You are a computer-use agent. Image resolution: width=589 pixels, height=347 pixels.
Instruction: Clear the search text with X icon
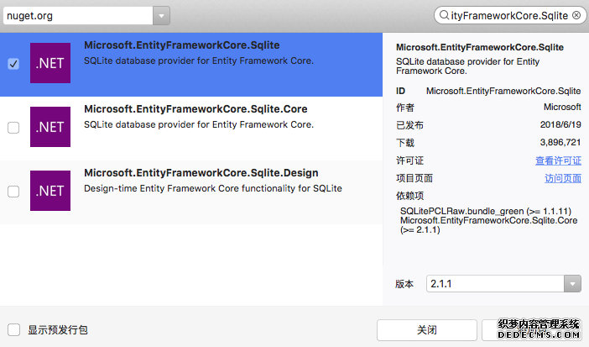[576, 15]
